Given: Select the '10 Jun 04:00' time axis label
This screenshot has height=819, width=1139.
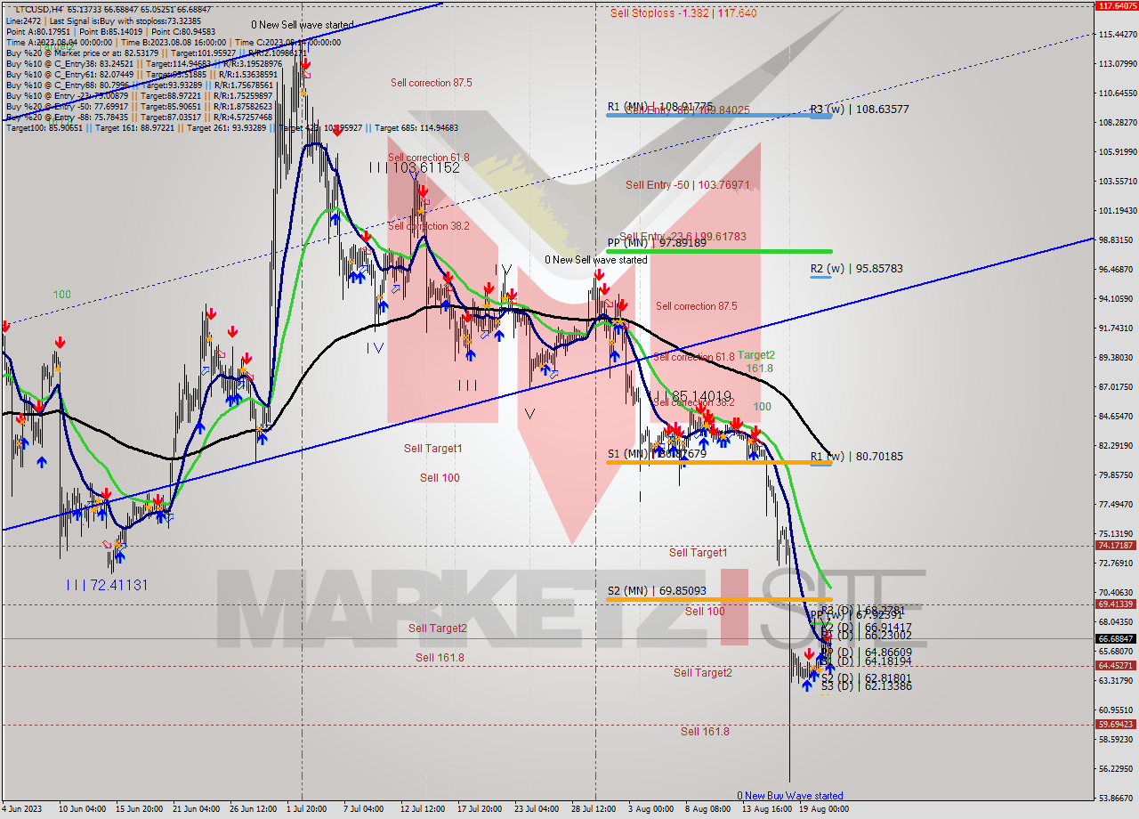Looking at the screenshot, I should pyautogui.click(x=82, y=810).
